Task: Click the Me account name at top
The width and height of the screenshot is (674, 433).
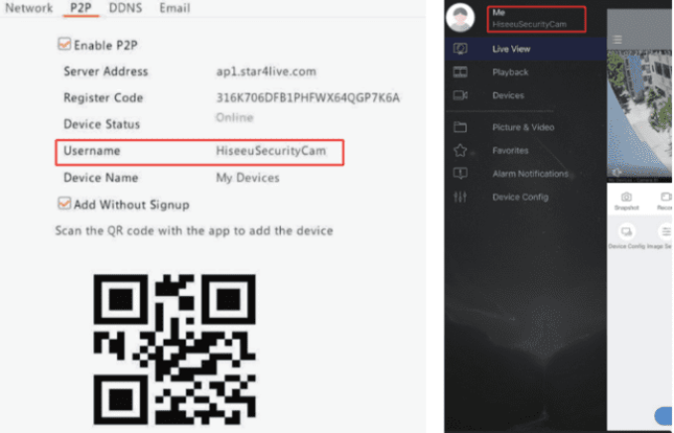Action: (498, 12)
